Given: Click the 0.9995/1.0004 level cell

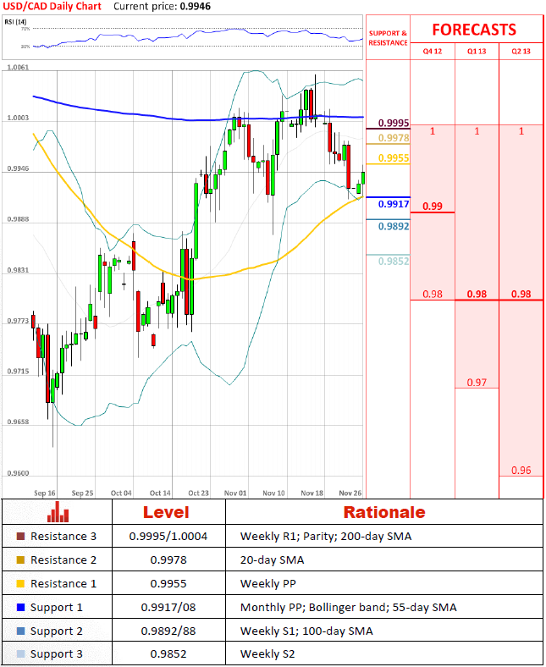Looking at the screenshot, I should pyautogui.click(x=168, y=537).
